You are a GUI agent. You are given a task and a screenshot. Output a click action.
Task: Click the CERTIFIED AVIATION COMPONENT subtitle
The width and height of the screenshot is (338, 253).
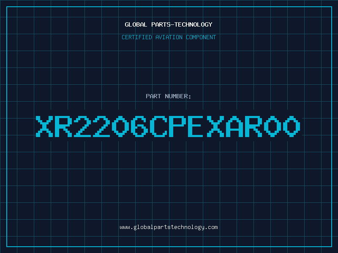coord(169,37)
